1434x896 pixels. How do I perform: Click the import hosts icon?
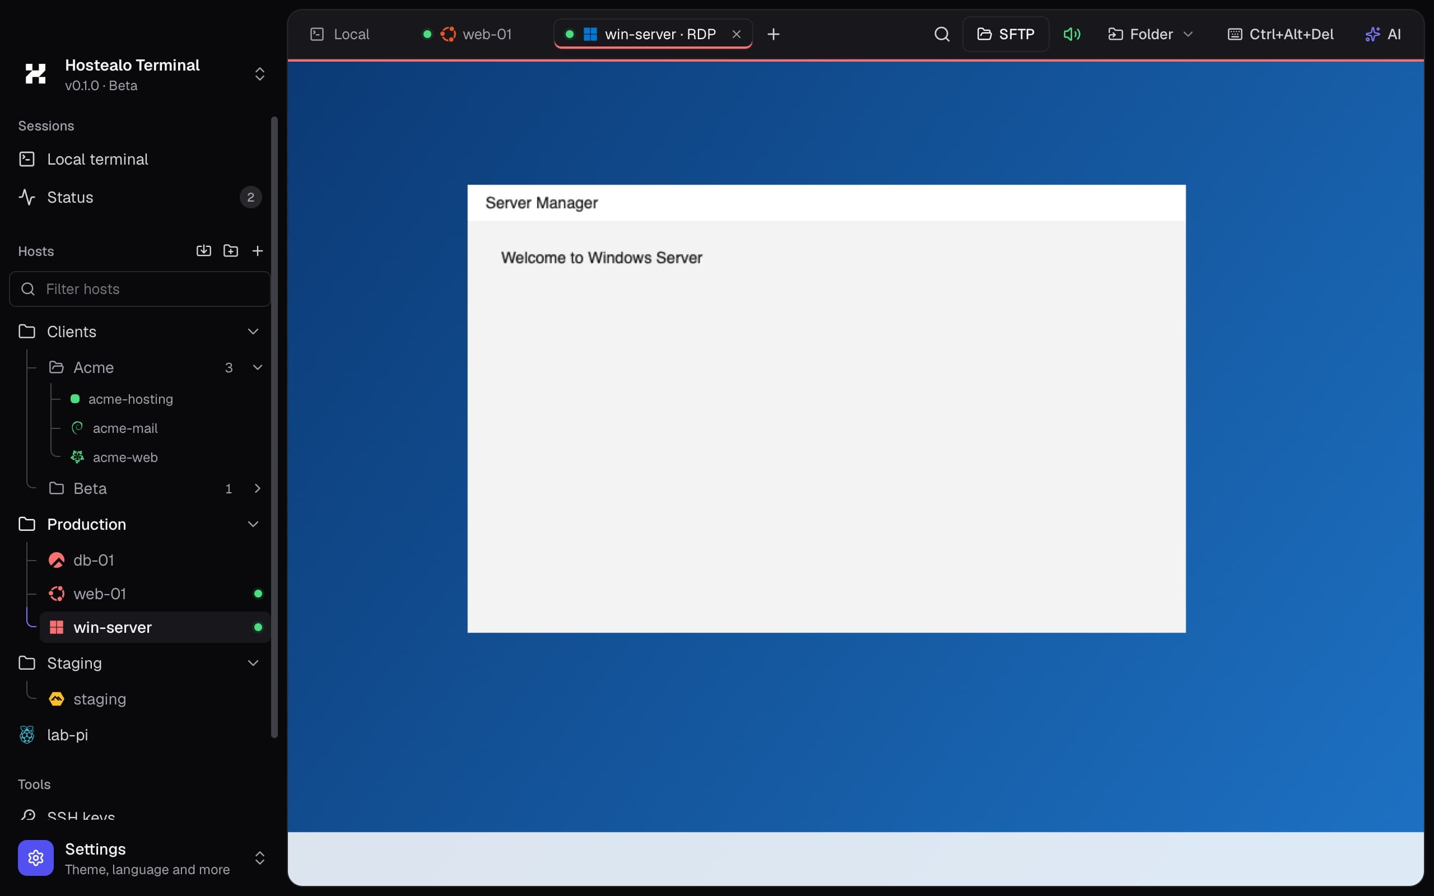(x=203, y=251)
